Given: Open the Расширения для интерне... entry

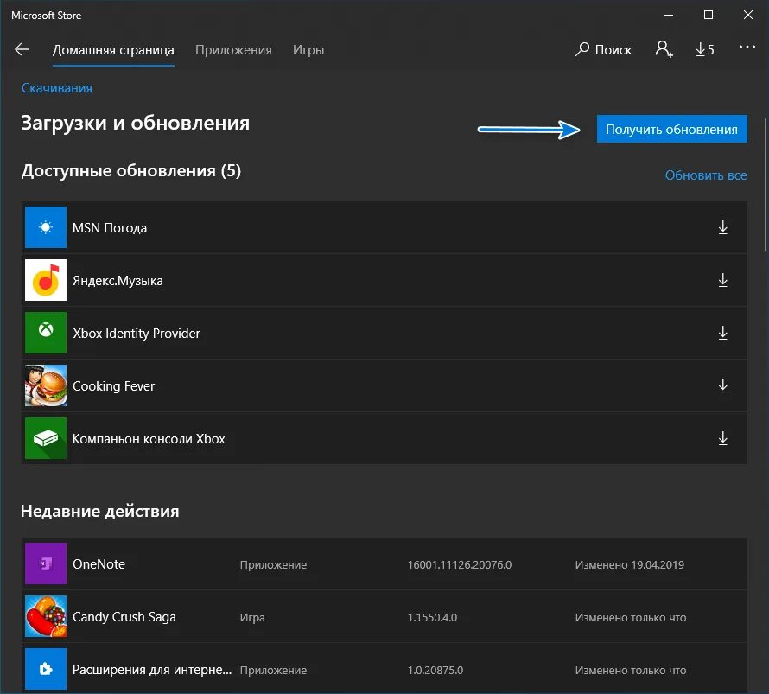Looking at the screenshot, I should [384, 670].
